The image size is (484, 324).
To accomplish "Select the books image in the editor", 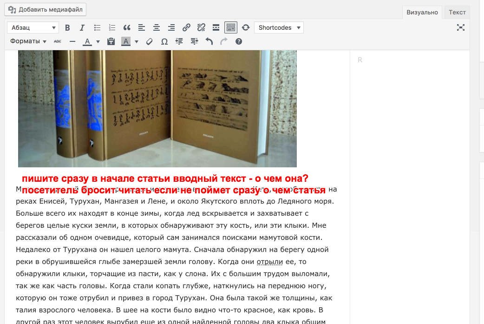I will click(157, 109).
